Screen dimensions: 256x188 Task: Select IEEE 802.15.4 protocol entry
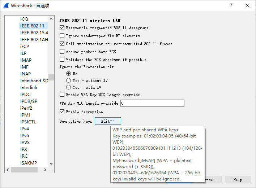(34, 33)
